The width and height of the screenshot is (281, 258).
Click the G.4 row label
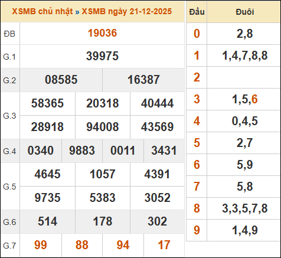(x=9, y=151)
